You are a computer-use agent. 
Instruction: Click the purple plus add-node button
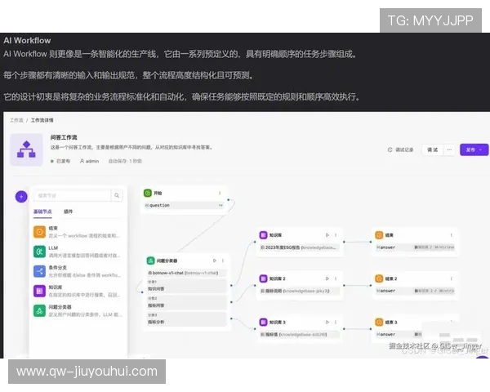21,197
